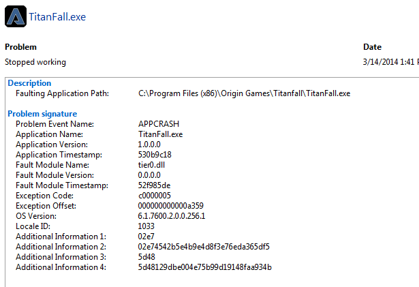Click the Problem column header

click(20, 47)
